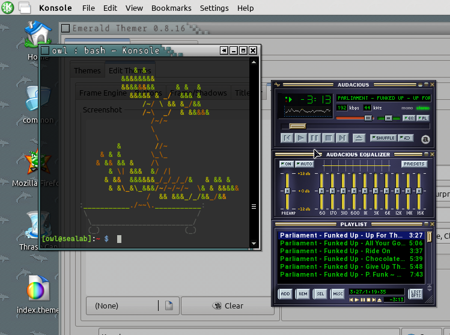The height and width of the screenshot is (335, 450).
Task: Toggle equalizer ON button
Action: [x=286, y=164]
